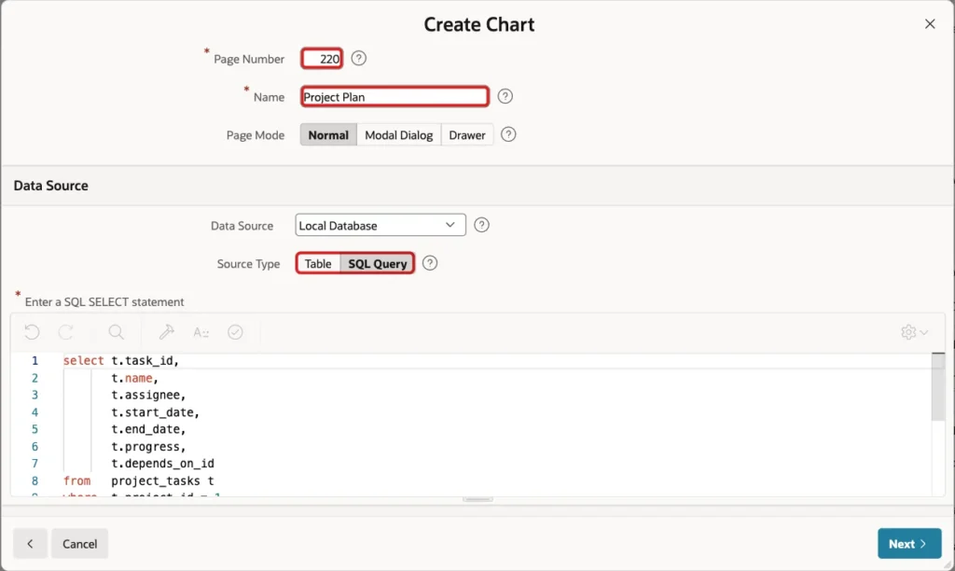The width and height of the screenshot is (955, 571).
Task: Click the code editor vertical scrollbar
Action: pos(938,387)
